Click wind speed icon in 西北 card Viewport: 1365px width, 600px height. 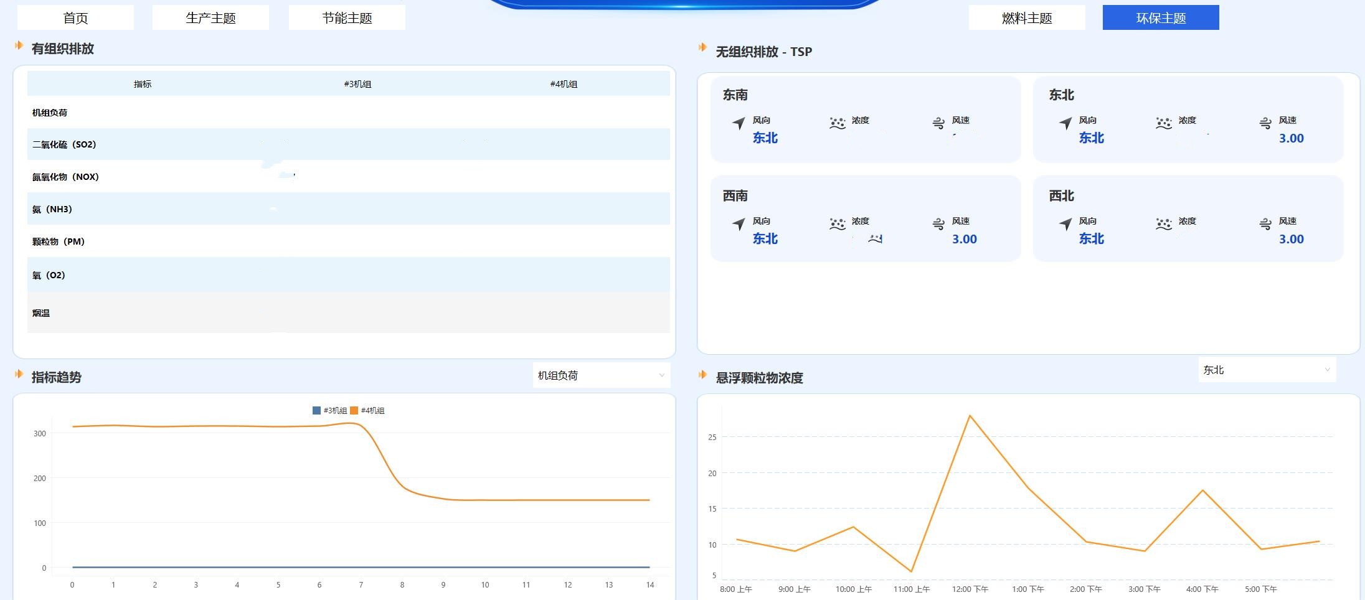1265,224
